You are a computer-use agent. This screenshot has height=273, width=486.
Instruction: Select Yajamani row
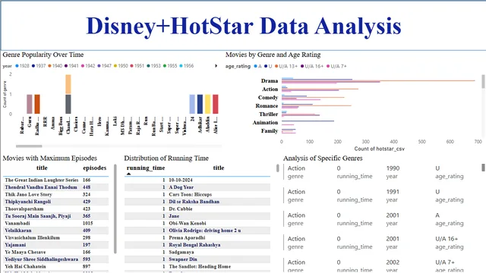[55, 245]
